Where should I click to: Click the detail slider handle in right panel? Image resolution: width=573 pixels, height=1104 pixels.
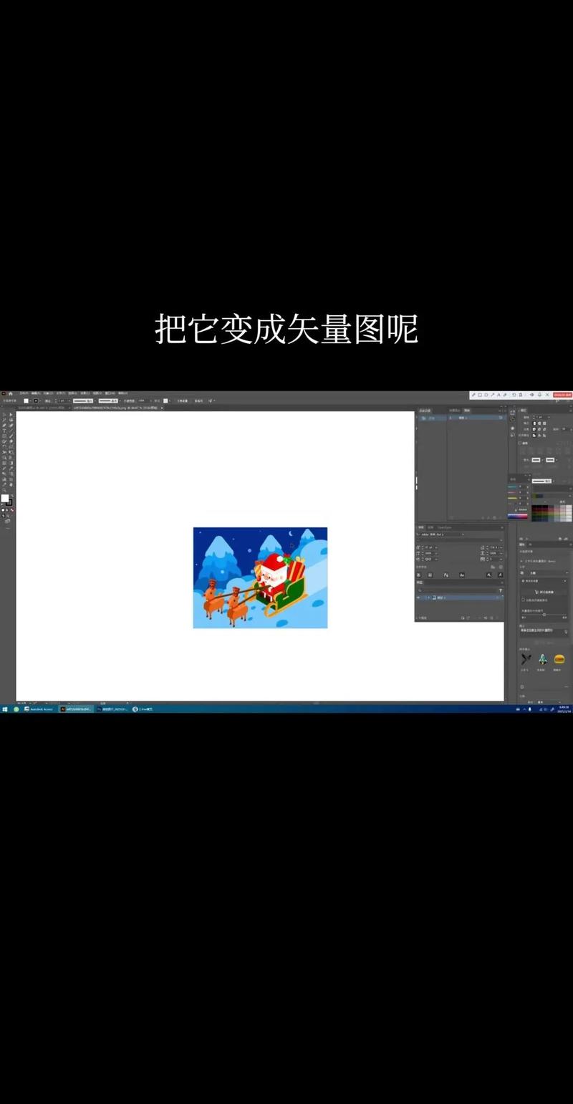pyautogui.click(x=544, y=614)
